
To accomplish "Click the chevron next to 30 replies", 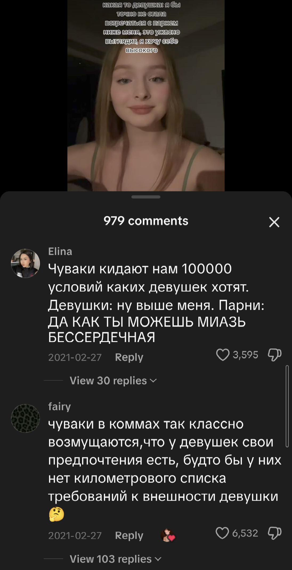I will 153,381.
